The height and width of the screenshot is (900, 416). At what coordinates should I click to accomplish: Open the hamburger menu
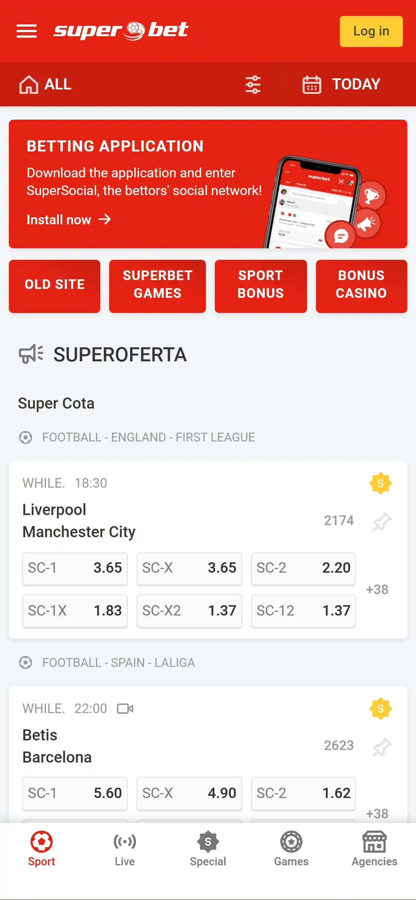27,31
